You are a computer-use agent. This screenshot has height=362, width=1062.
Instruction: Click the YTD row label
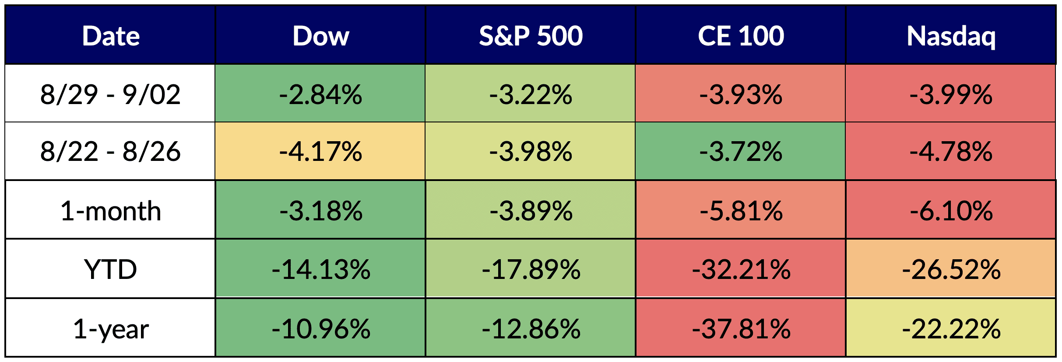tap(110, 269)
